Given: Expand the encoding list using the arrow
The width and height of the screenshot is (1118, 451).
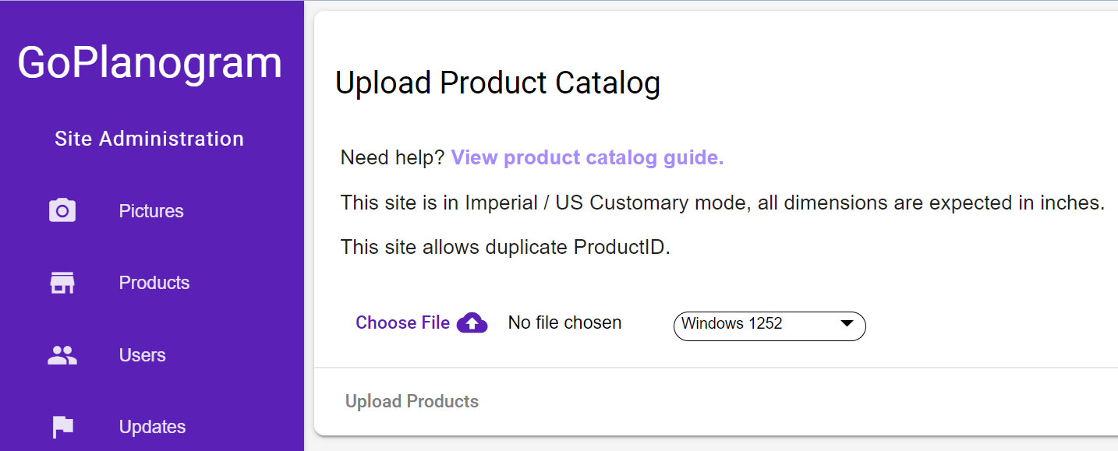Looking at the screenshot, I should click(847, 323).
